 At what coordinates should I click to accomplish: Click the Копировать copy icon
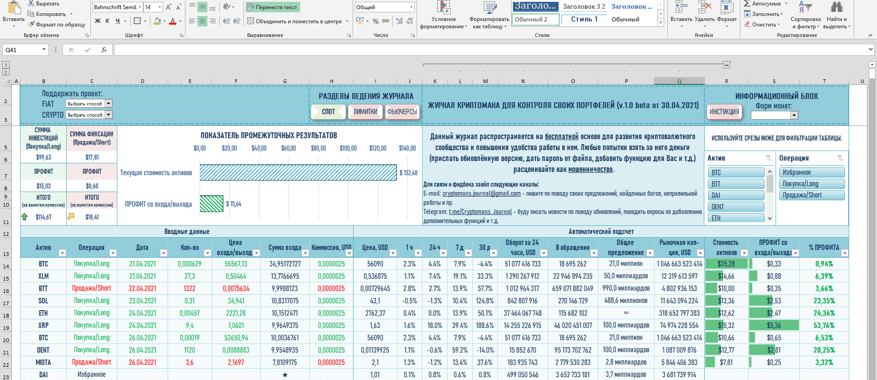click(31, 14)
